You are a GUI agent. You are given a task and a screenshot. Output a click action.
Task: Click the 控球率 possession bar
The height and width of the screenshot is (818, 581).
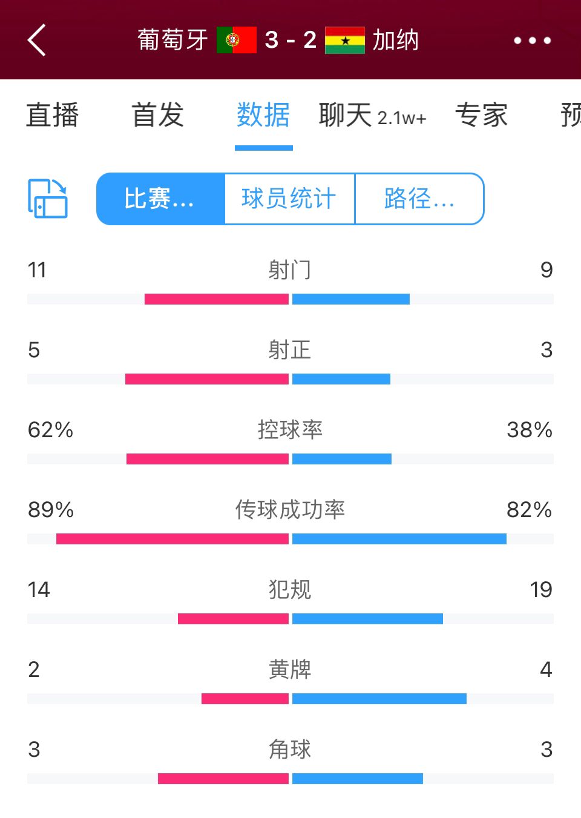290,459
